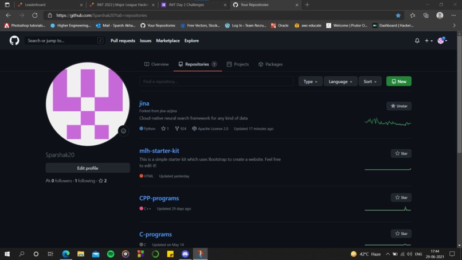Image resolution: width=462 pixels, height=260 pixels.
Task: Open Discord from the taskbar
Action: pos(185,254)
